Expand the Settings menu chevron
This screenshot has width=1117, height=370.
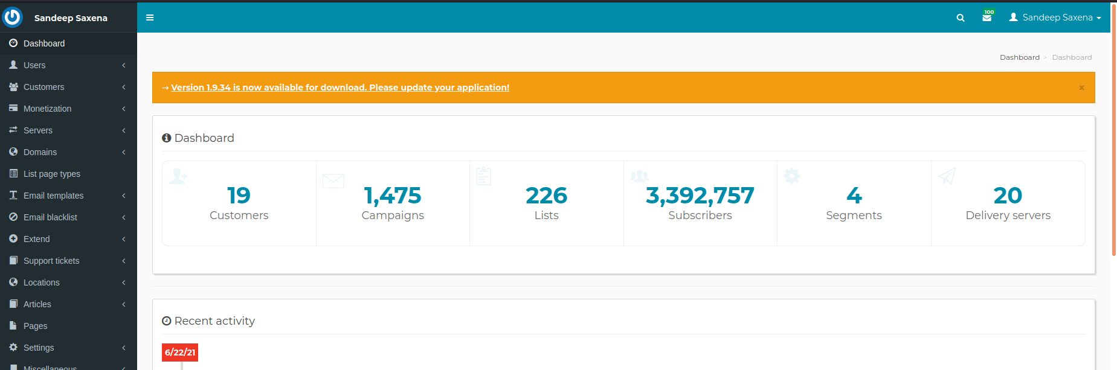tap(124, 348)
